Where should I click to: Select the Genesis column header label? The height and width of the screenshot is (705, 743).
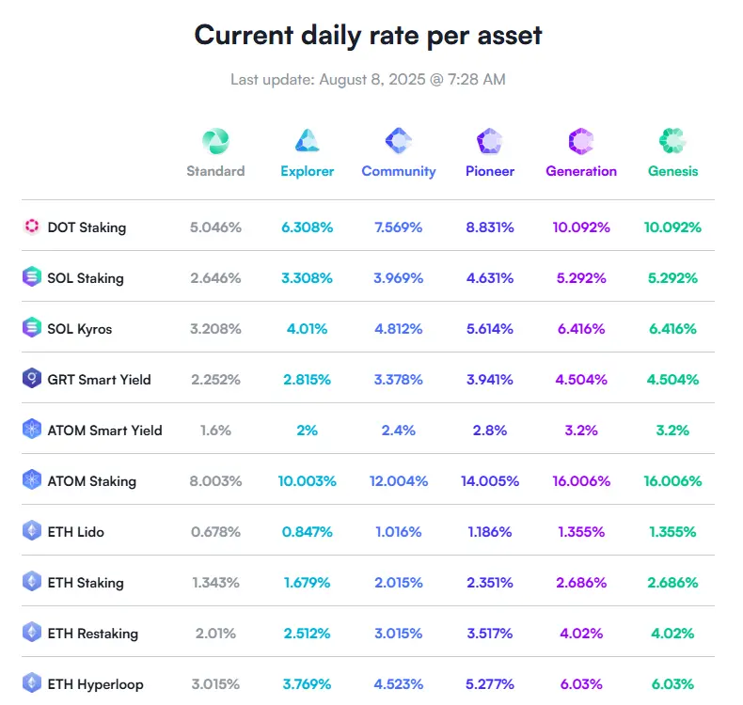click(x=673, y=171)
